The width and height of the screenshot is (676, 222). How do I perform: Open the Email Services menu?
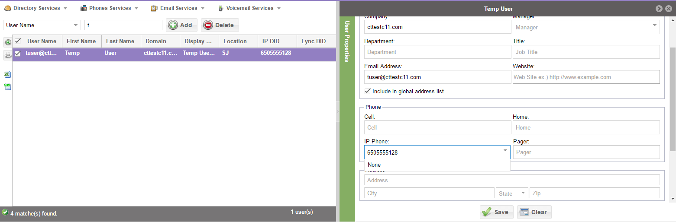(178, 8)
